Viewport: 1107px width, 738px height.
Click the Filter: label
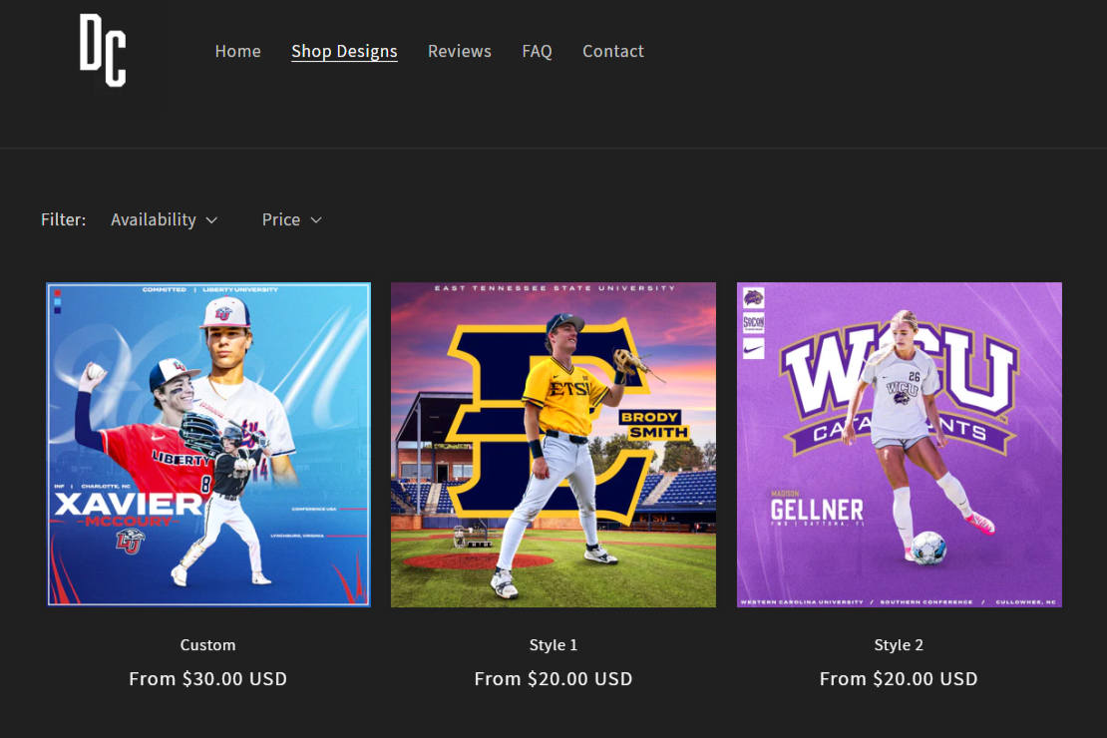click(64, 219)
